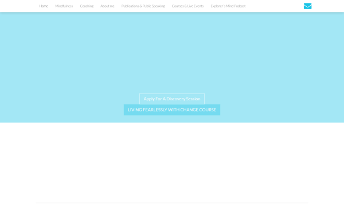The width and height of the screenshot is (344, 215).
Task: Return to homepage via Home link
Action: (44, 6)
